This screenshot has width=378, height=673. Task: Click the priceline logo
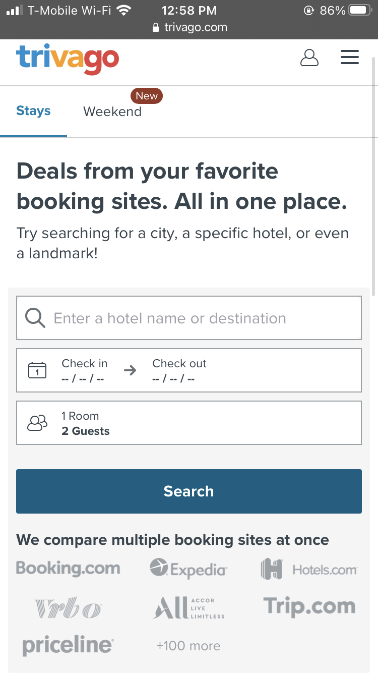(68, 645)
